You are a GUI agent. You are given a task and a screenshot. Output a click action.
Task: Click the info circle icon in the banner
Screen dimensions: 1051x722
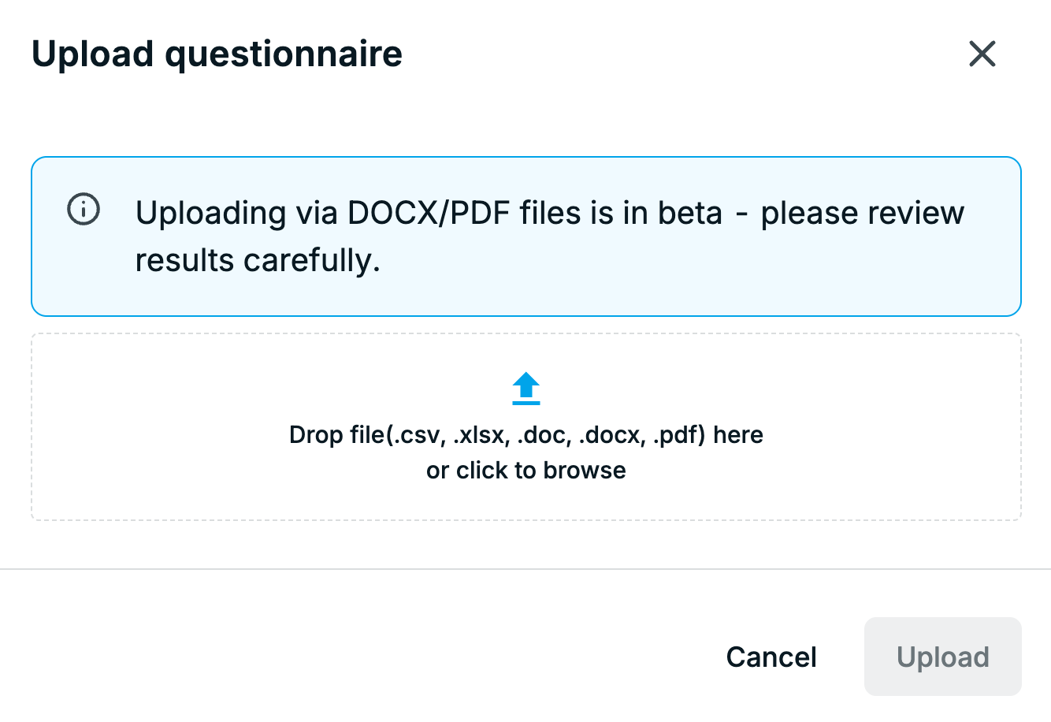coord(84,210)
